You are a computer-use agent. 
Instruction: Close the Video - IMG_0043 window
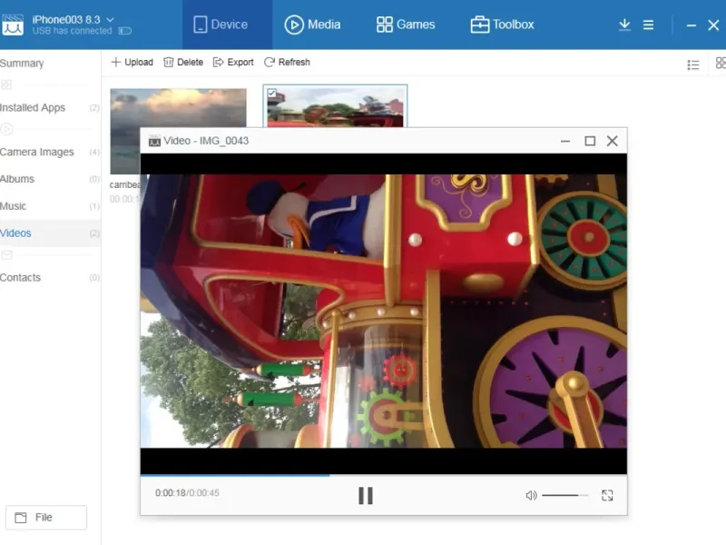(612, 141)
